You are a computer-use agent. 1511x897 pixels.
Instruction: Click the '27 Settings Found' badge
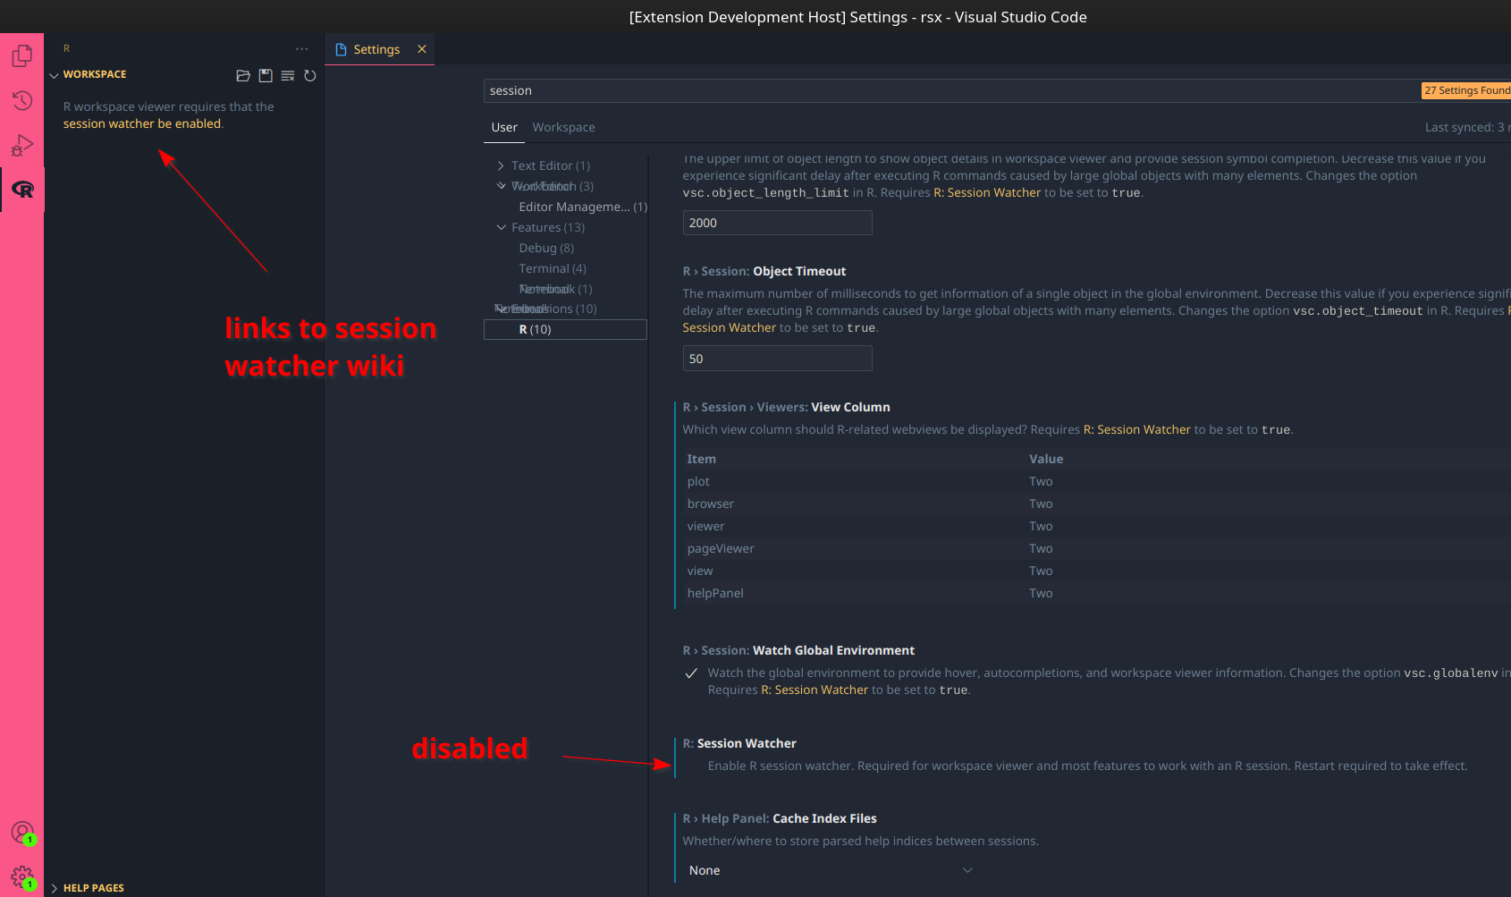[1466, 90]
